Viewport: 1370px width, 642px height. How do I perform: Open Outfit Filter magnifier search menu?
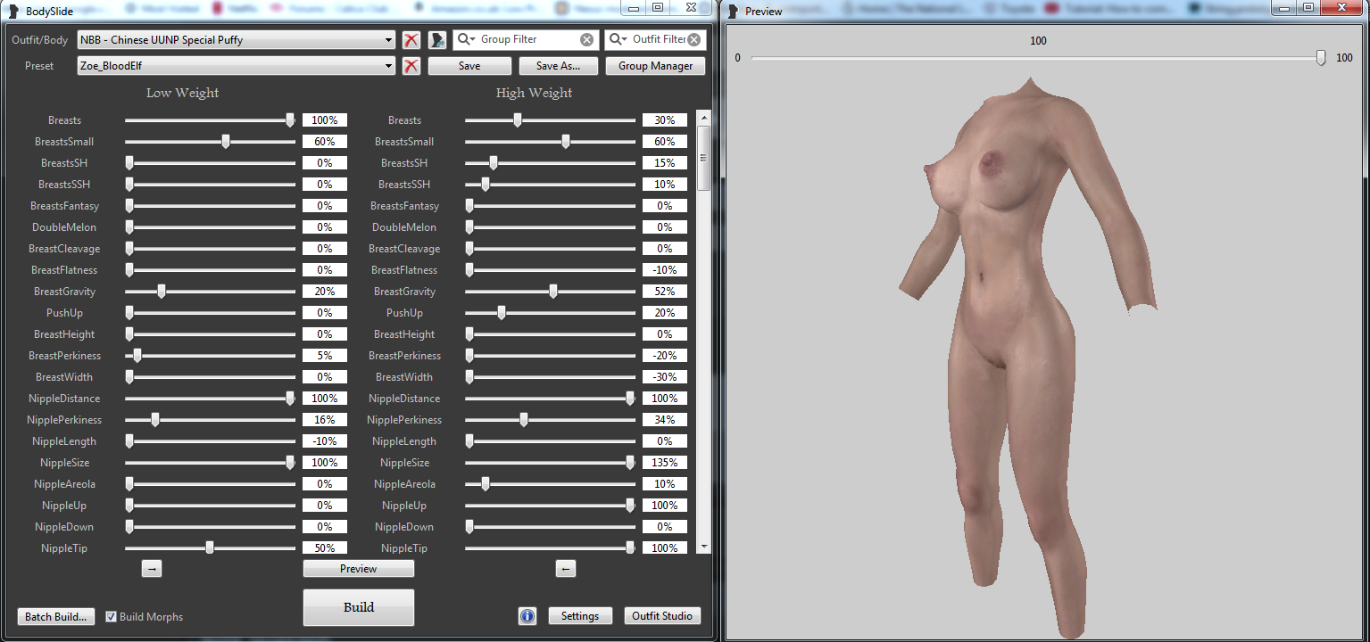click(x=619, y=40)
